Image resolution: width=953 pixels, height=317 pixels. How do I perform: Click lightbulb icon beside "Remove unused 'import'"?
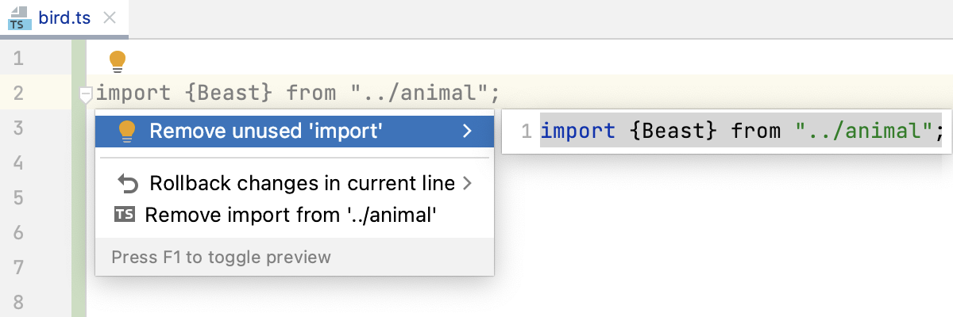125,132
